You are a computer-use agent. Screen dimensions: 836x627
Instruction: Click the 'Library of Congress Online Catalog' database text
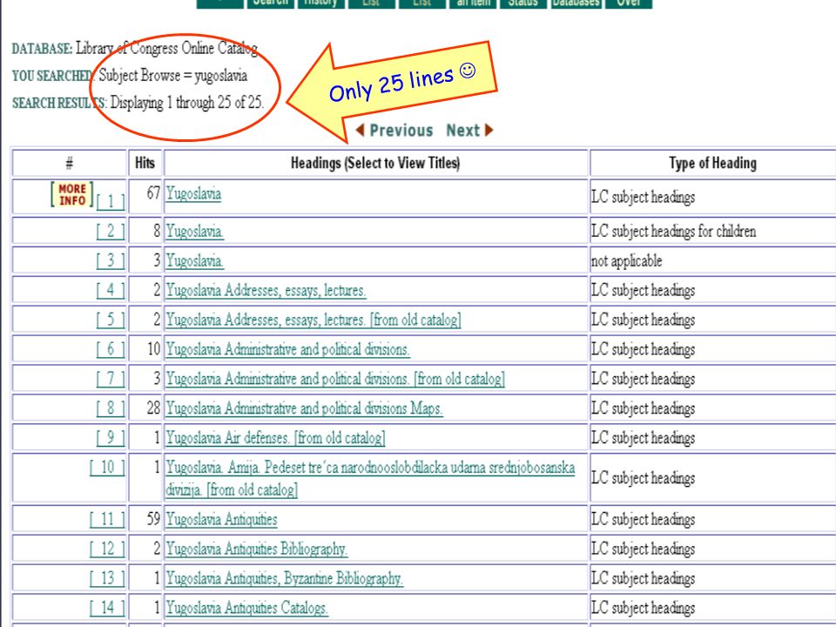166,48
